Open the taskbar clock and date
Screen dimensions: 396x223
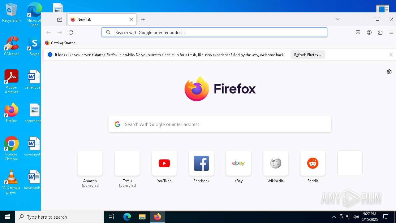coord(370,217)
